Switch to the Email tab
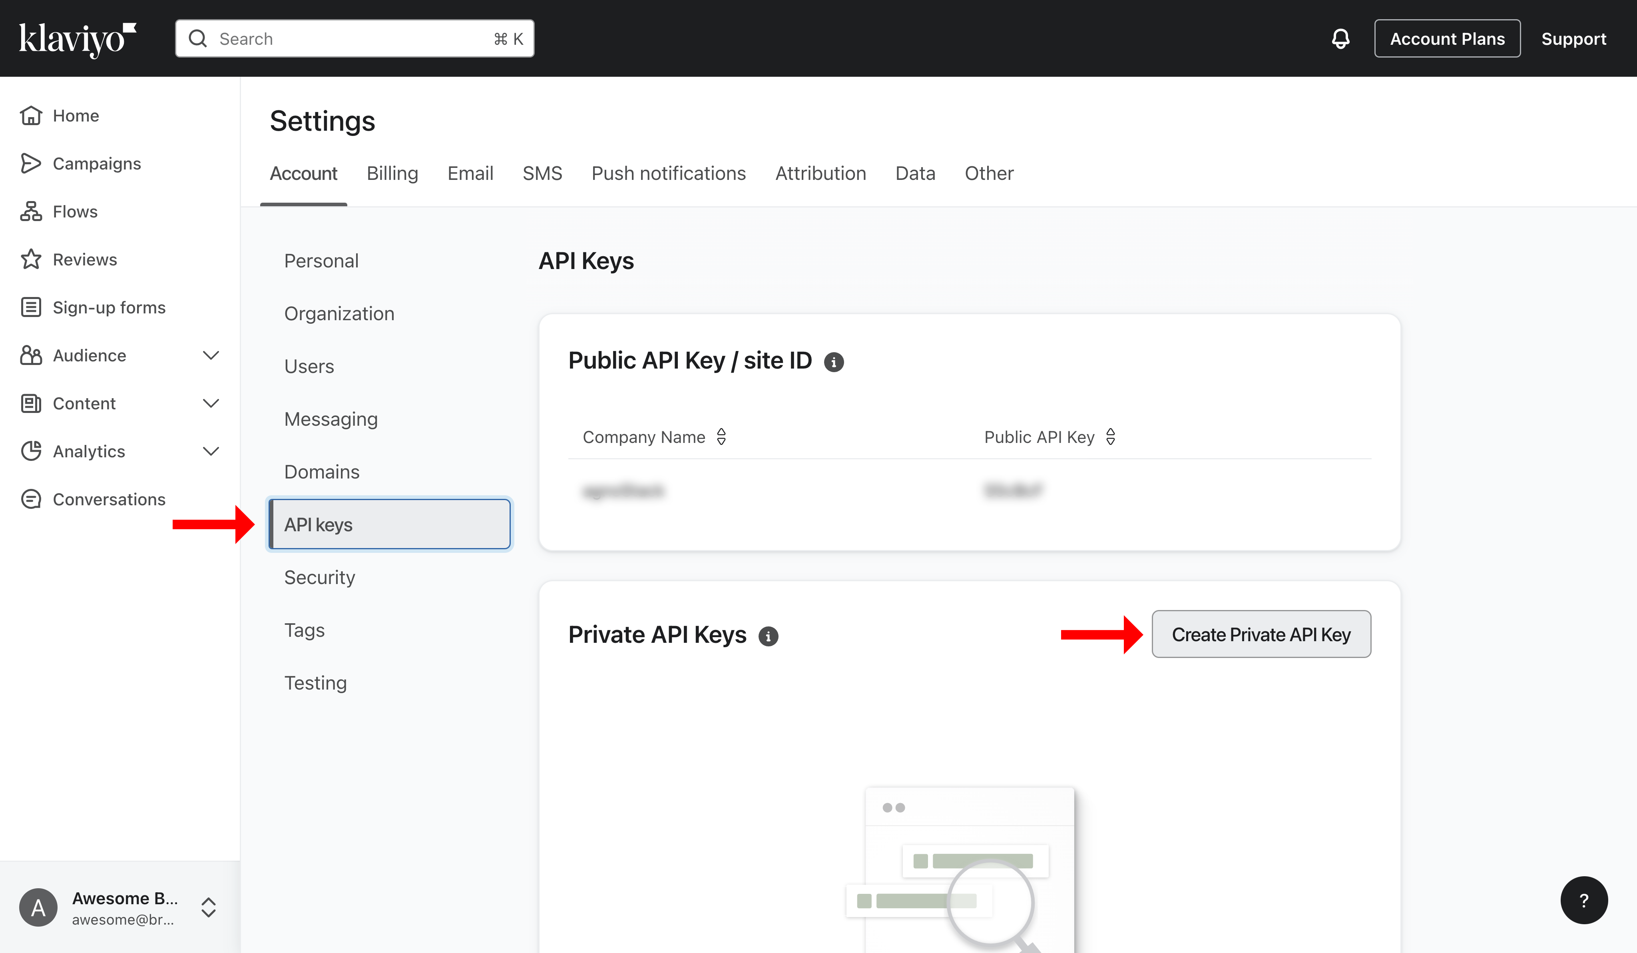The image size is (1637, 953). point(470,173)
